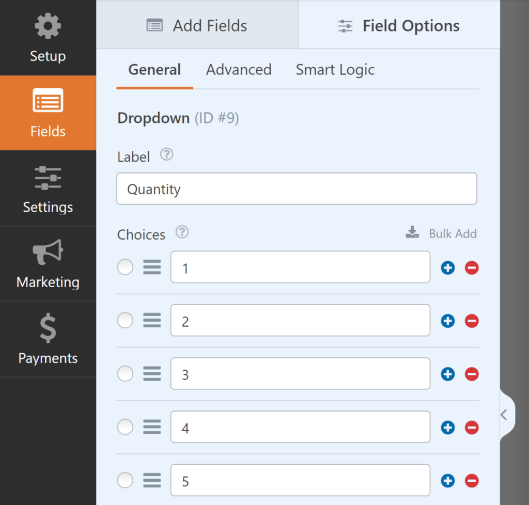Click the Label help tooltip icon

coord(166,154)
